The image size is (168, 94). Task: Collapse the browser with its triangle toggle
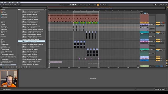[1, 7]
